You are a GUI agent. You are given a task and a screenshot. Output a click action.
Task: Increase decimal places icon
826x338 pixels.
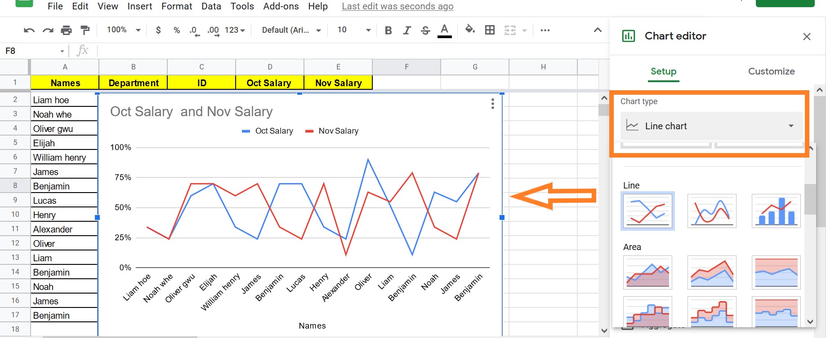213,31
